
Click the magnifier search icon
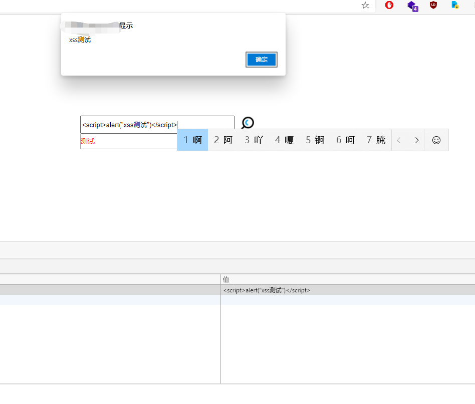tap(248, 123)
